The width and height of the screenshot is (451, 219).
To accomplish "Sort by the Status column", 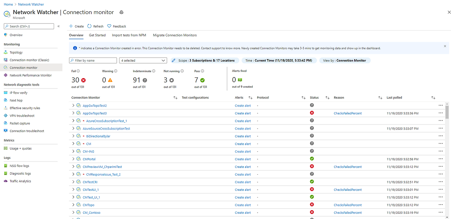I will tap(327, 98).
